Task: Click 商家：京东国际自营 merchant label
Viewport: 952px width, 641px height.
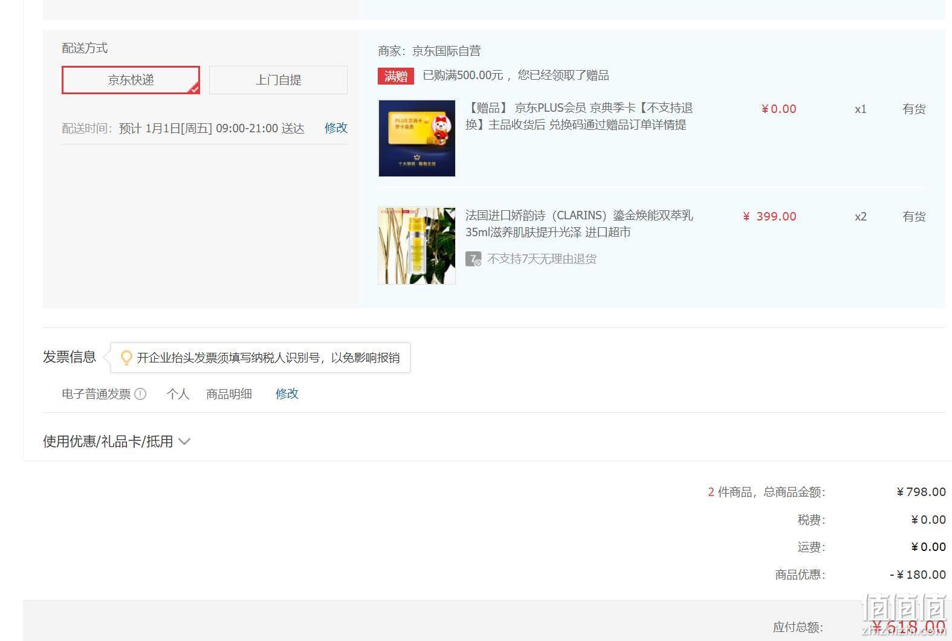Action: coord(429,51)
